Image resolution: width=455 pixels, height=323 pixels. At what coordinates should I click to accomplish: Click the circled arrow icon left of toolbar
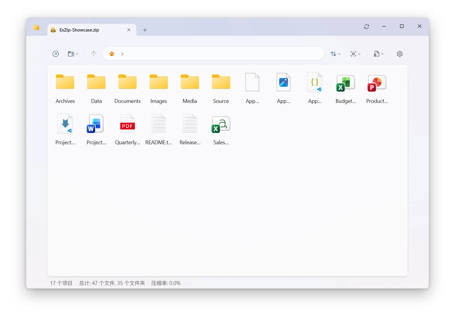56,54
